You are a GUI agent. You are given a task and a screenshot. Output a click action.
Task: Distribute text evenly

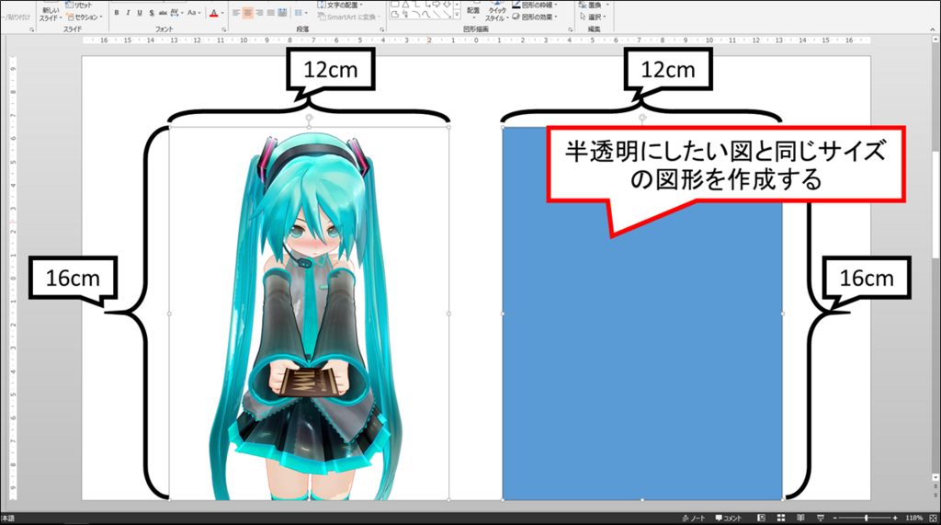(282, 13)
